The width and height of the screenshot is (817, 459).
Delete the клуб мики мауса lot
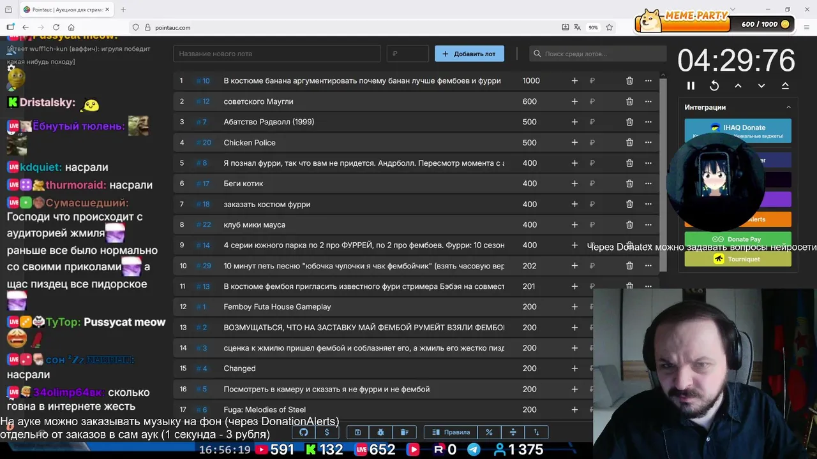629,224
